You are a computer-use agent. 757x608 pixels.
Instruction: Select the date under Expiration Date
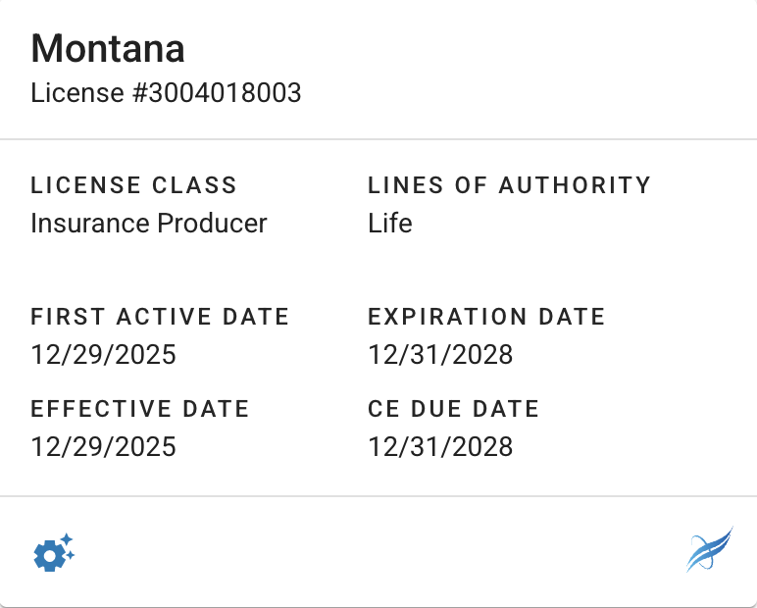click(440, 354)
